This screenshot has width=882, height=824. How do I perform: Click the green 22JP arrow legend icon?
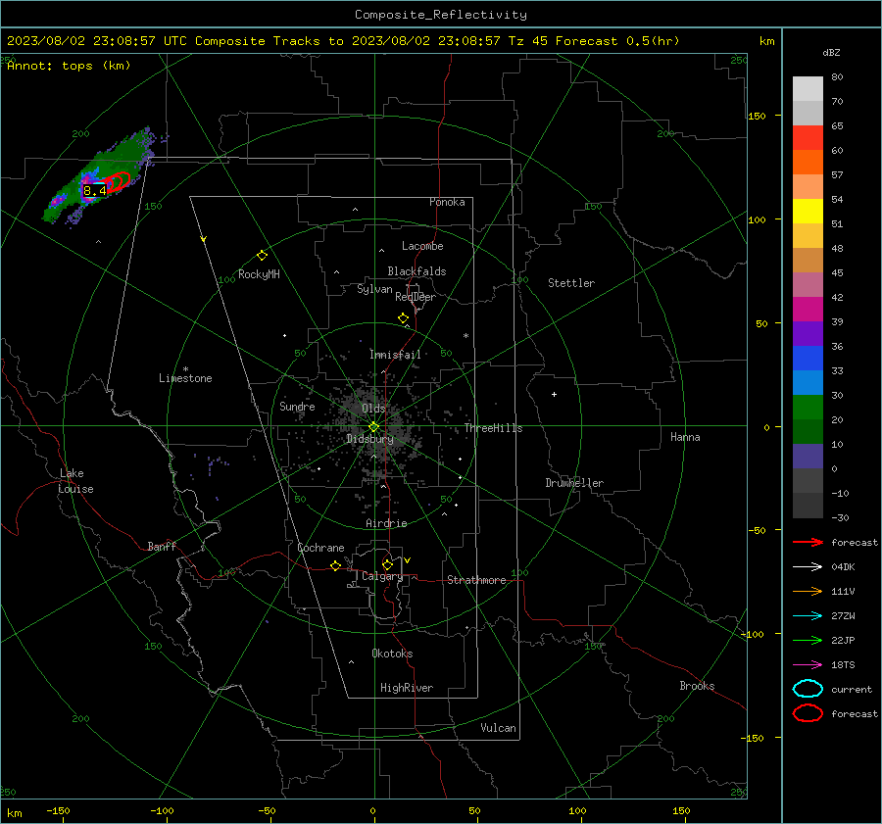click(x=808, y=640)
